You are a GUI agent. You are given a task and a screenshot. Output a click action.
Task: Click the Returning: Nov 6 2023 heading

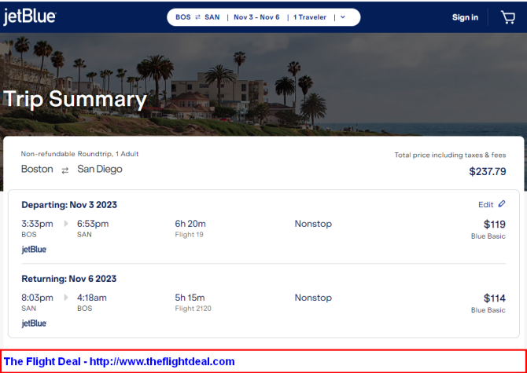[69, 279]
